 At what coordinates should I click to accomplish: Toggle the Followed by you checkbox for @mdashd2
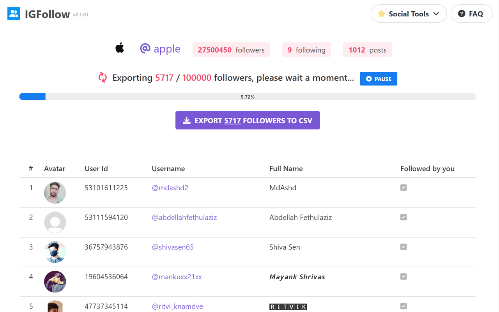pyautogui.click(x=403, y=188)
